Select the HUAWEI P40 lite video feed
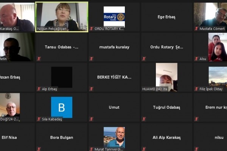Viewport: 227px width, 151px height. [166, 77]
